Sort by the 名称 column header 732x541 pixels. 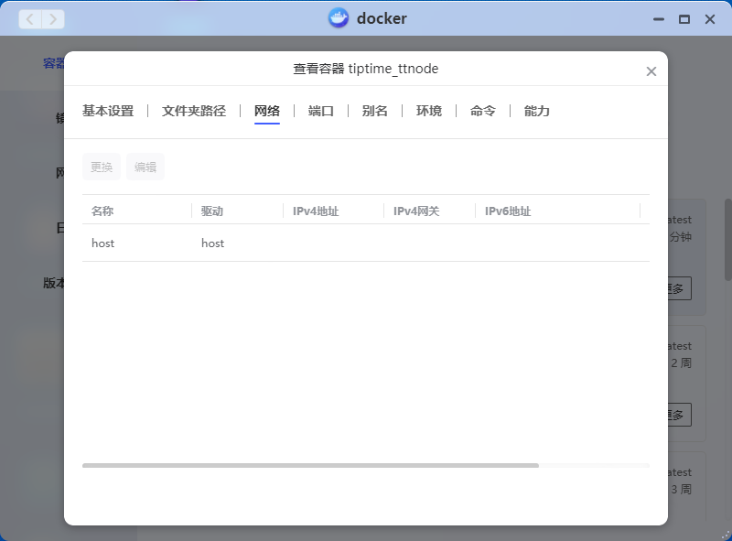pyautogui.click(x=102, y=211)
